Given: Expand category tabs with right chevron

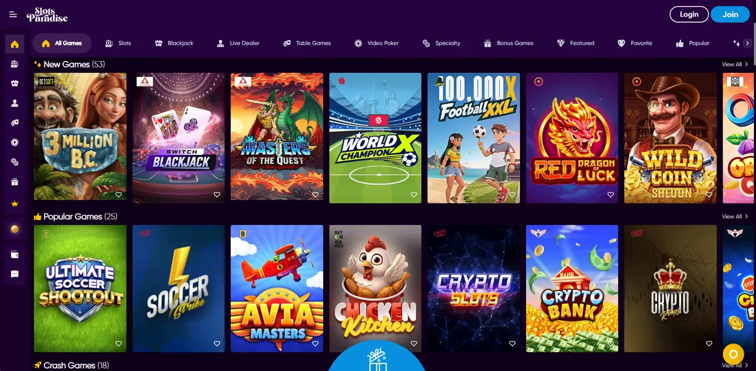Looking at the screenshot, I should pyautogui.click(x=747, y=43).
